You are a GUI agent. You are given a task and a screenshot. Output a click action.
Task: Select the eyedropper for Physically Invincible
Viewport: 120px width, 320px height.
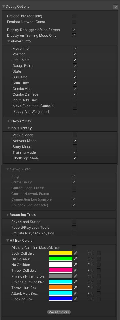(x=75, y=276)
